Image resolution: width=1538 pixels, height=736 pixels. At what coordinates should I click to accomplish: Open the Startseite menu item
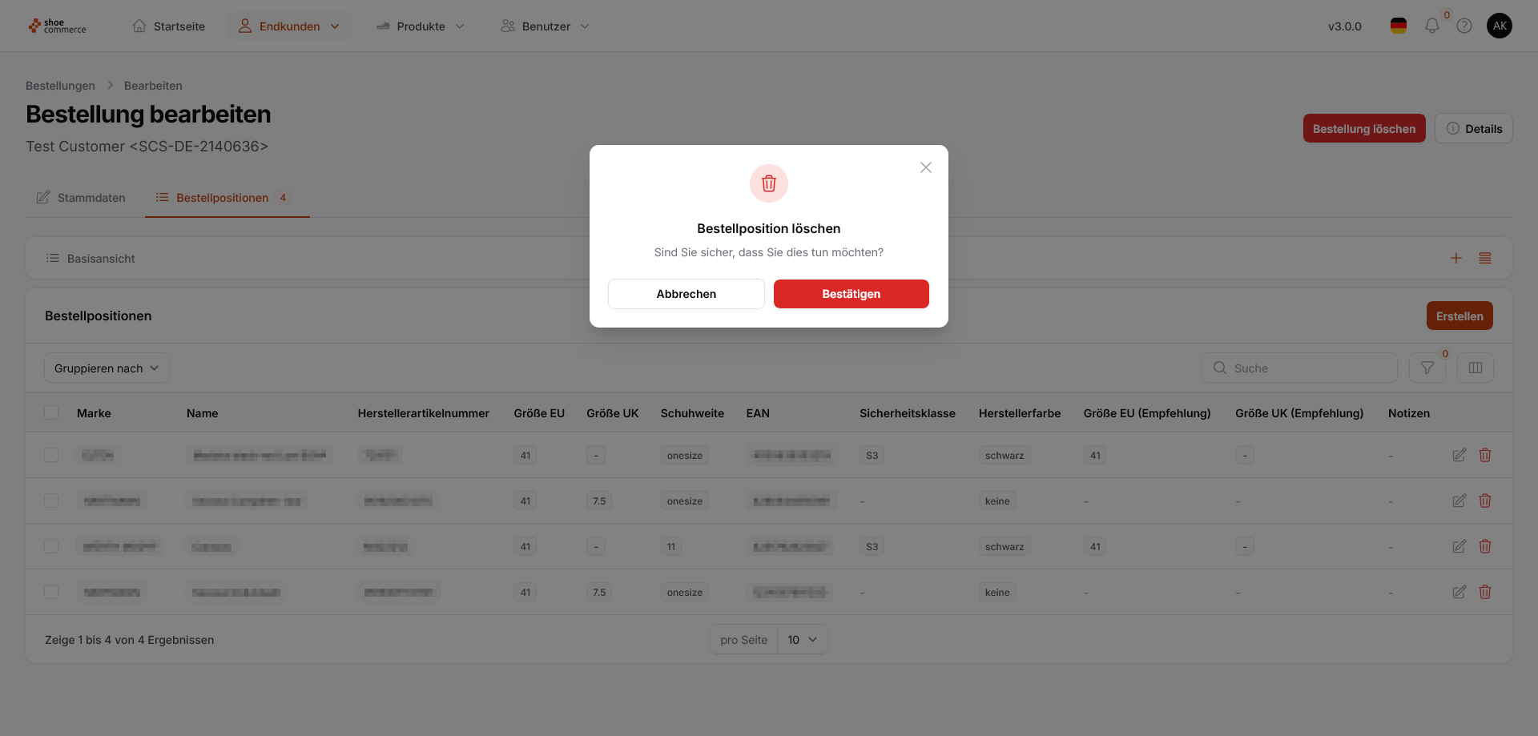169,26
